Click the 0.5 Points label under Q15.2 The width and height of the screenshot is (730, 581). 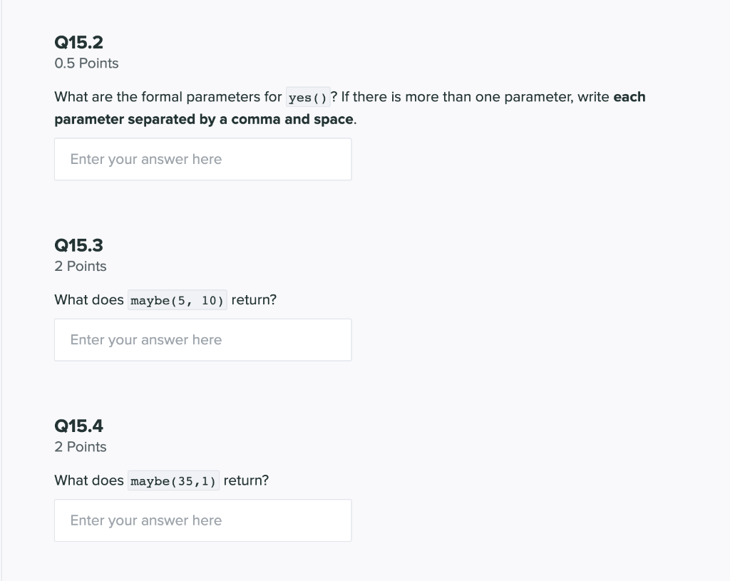click(86, 63)
